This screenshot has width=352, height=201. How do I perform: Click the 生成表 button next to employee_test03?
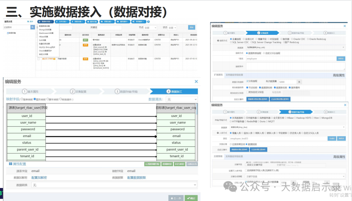click(x=332, y=139)
